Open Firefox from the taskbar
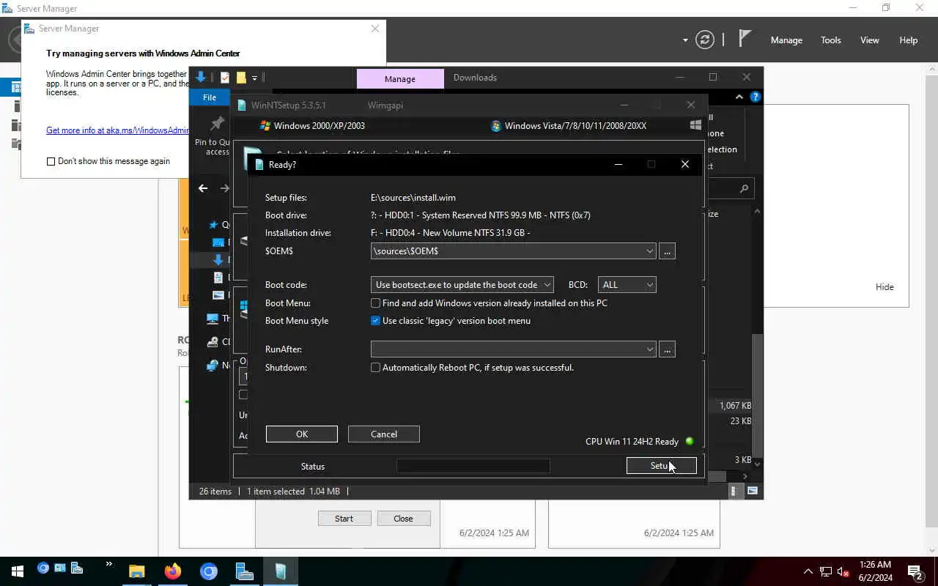Viewport: 938px width, 586px height. coord(173,571)
